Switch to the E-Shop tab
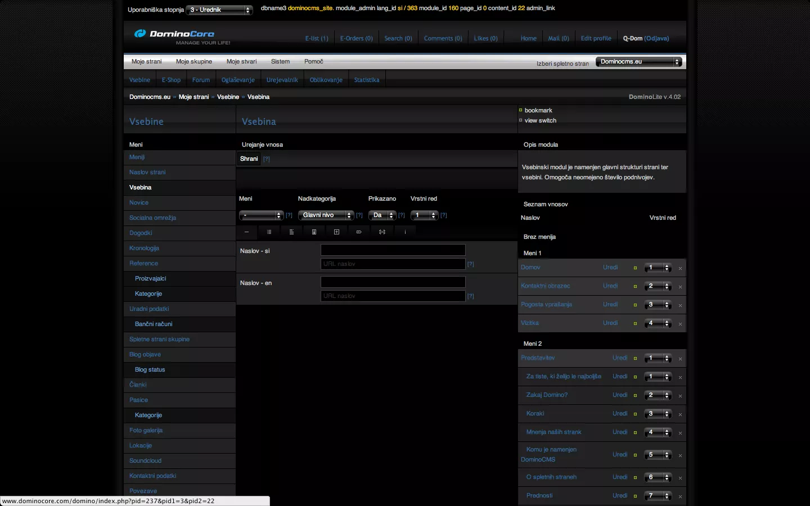810x506 pixels. click(171, 80)
